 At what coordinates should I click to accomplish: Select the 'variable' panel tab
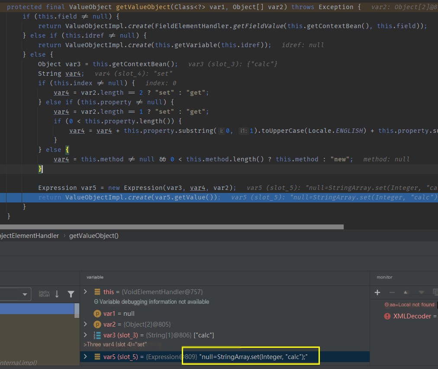(x=95, y=277)
